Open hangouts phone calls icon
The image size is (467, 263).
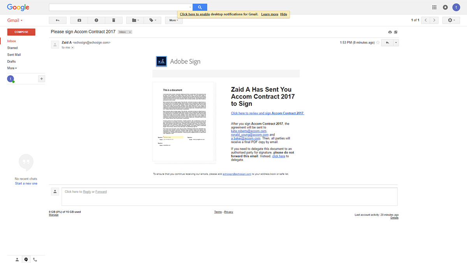point(35,259)
